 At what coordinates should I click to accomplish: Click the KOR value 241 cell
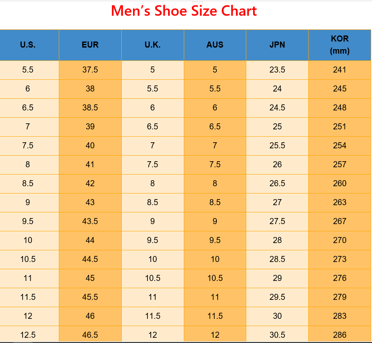tap(340, 70)
